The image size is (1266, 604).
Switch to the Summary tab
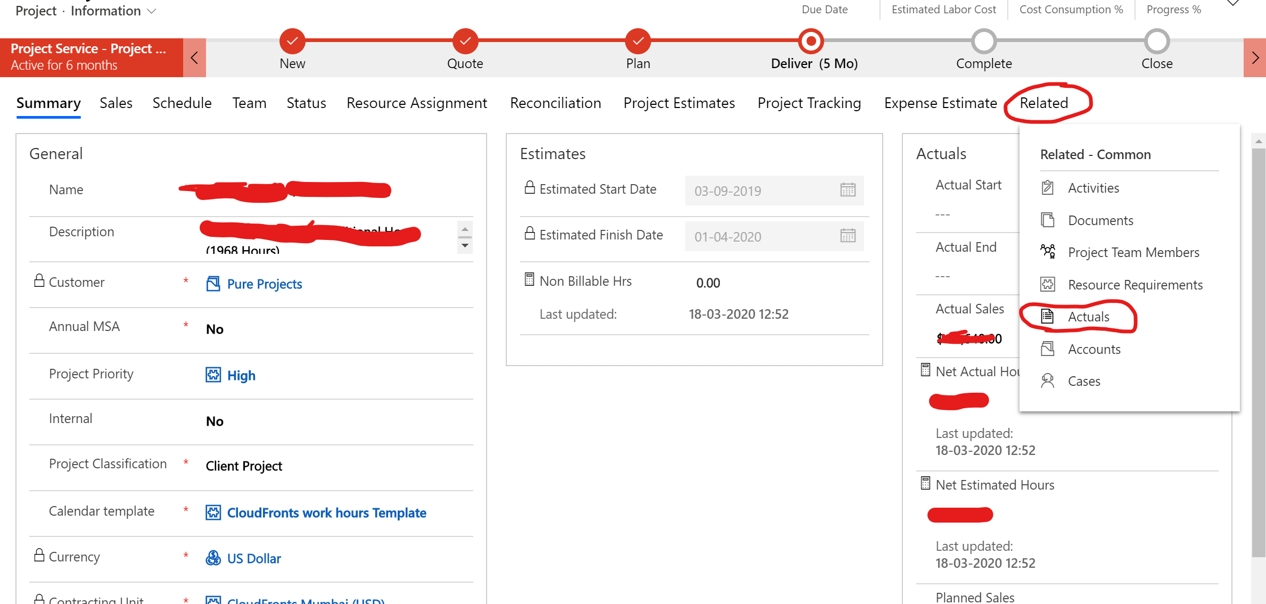click(48, 103)
